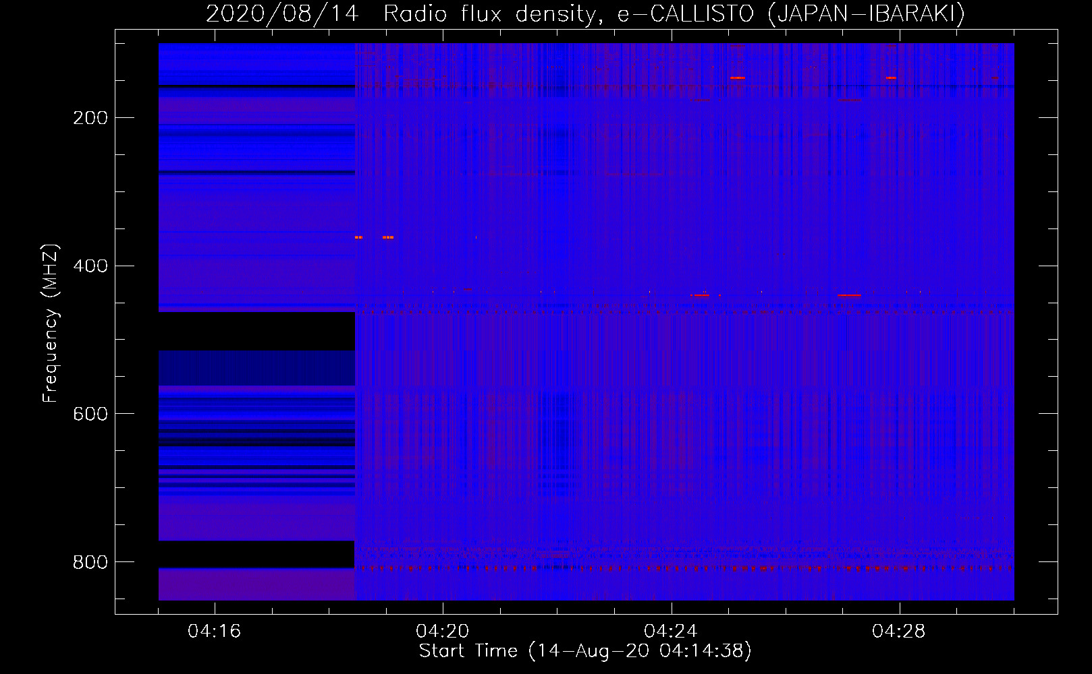
Task: Click the plot title '2020/08/14 Radio flux density'
Action: (x=585, y=14)
